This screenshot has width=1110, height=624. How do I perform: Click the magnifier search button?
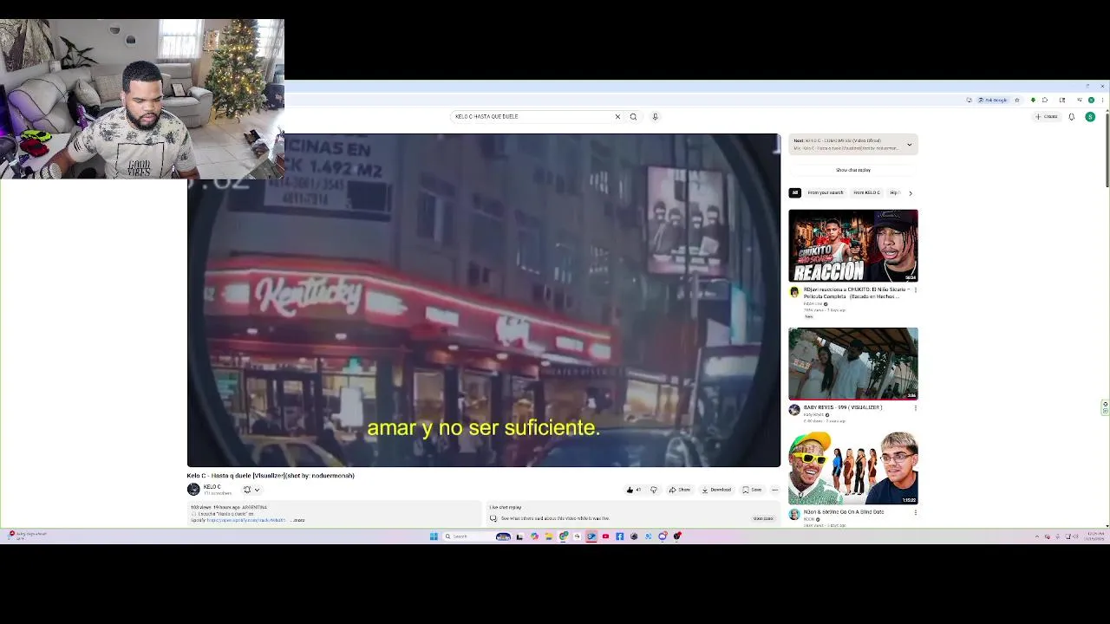coord(633,116)
